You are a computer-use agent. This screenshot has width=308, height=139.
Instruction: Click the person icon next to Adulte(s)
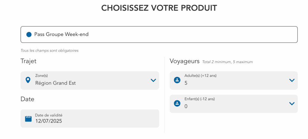[x=177, y=80]
